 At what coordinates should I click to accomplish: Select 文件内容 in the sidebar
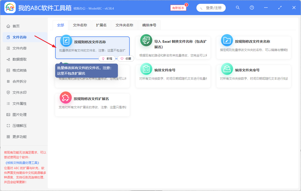15,48
